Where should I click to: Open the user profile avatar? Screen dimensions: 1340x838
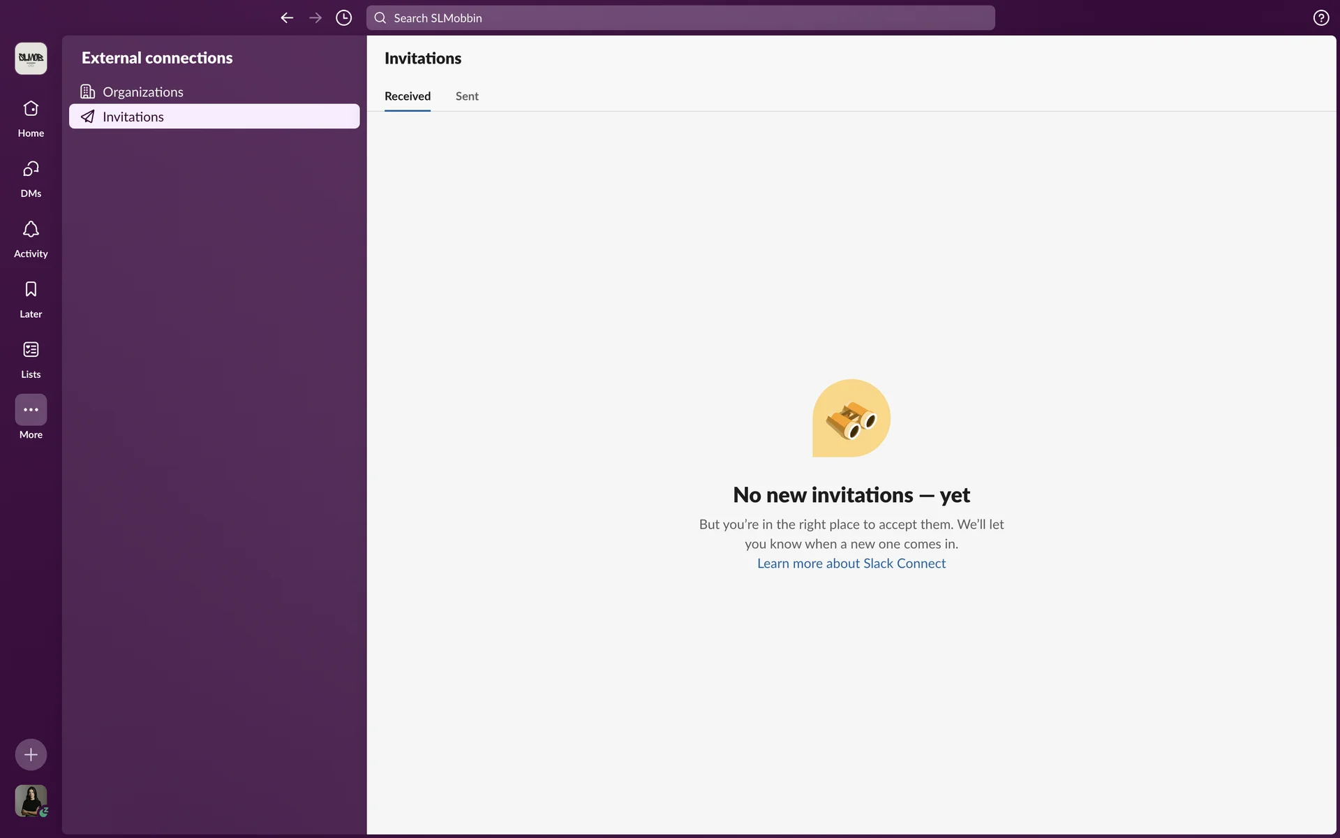31,800
